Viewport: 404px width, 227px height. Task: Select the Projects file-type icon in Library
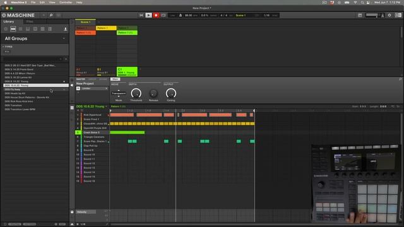(6, 29)
